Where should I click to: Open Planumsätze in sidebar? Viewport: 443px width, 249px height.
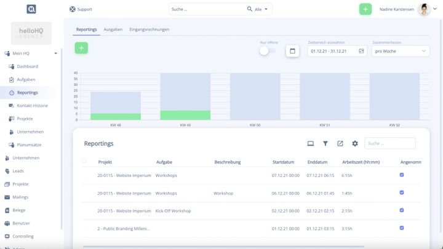(29, 145)
